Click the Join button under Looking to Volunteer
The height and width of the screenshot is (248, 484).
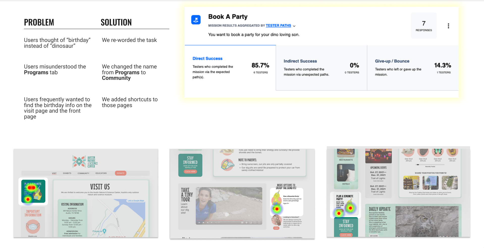tap(276, 228)
